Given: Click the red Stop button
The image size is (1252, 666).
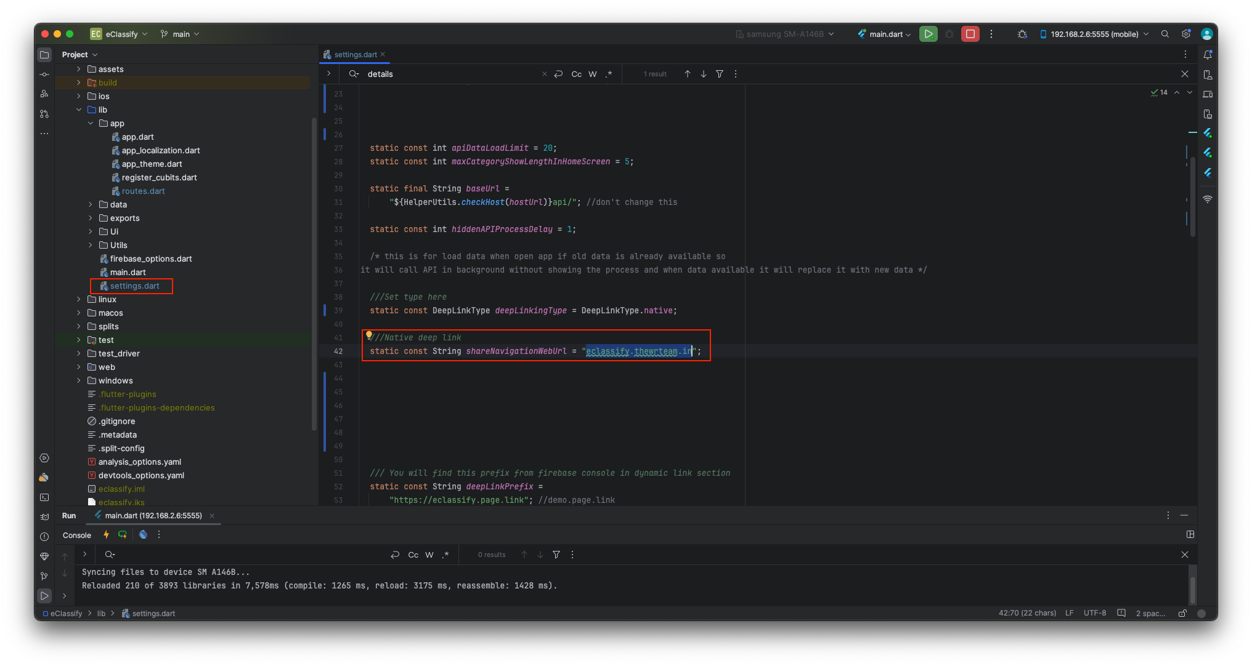Looking at the screenshot, I should coord(970,34).
